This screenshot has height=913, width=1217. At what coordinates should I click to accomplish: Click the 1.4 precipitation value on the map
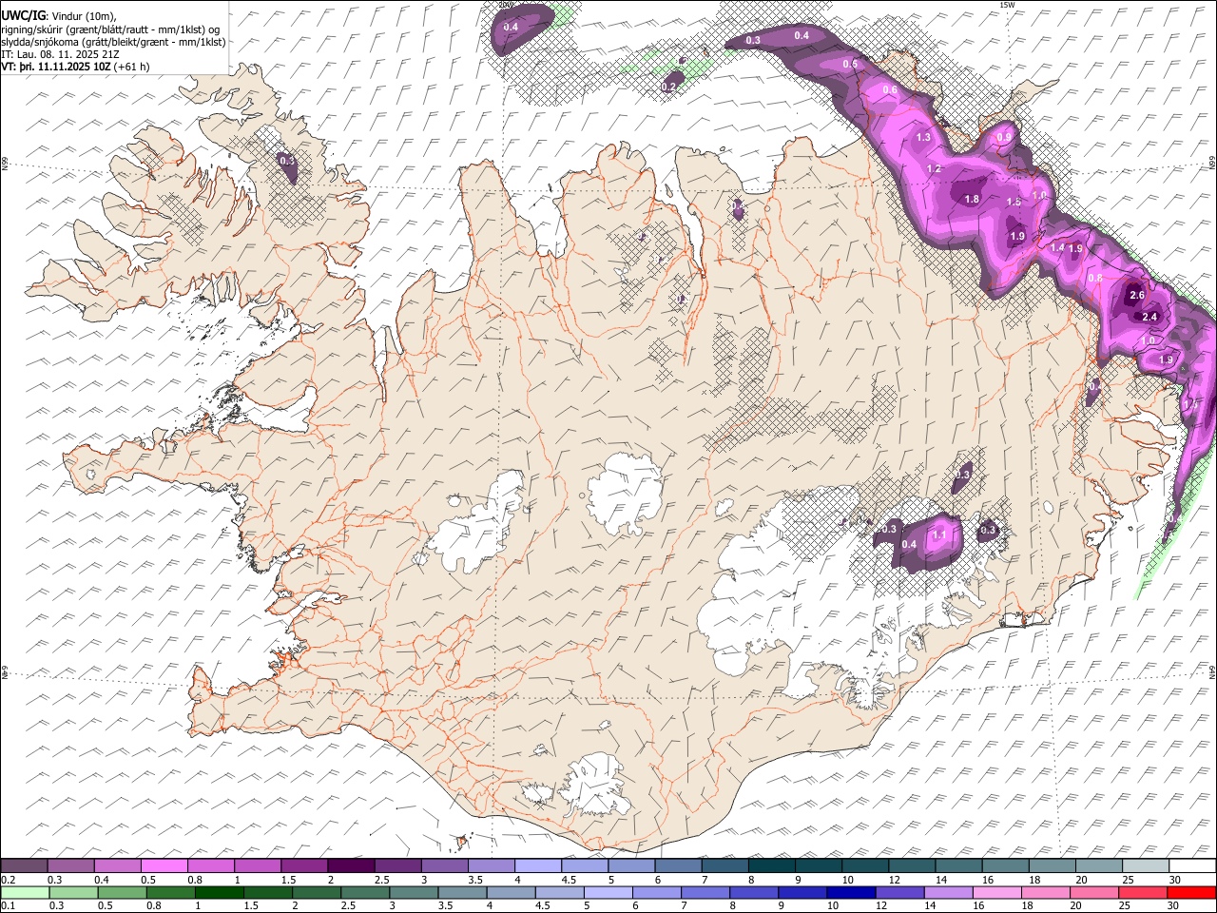(1058, 247)
